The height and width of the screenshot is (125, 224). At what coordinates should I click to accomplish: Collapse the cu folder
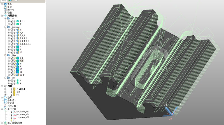(x=5, y=18)
